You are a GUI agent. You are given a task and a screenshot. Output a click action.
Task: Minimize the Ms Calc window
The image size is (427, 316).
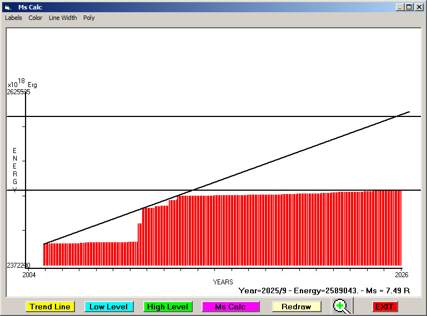click(400, 7)
